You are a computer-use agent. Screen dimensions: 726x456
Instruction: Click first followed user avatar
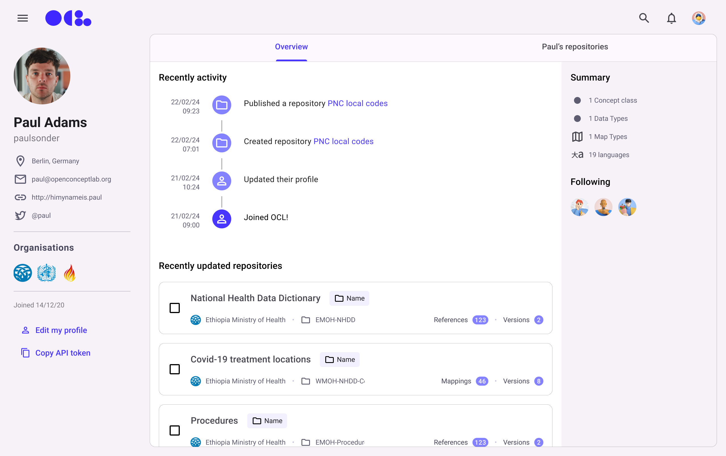point(579,207)
